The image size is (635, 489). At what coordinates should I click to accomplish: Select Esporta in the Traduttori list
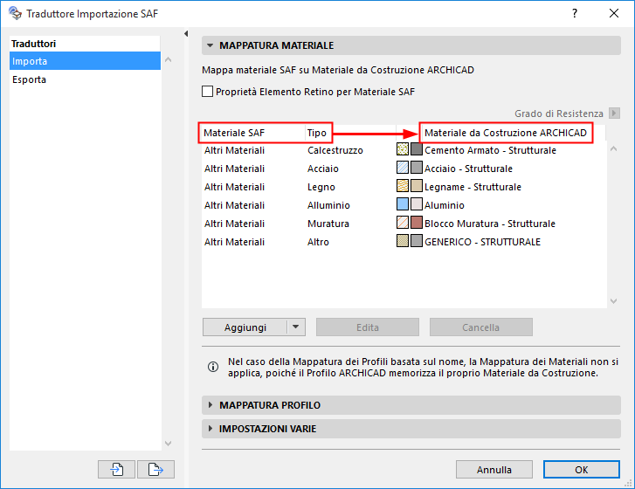85,79
